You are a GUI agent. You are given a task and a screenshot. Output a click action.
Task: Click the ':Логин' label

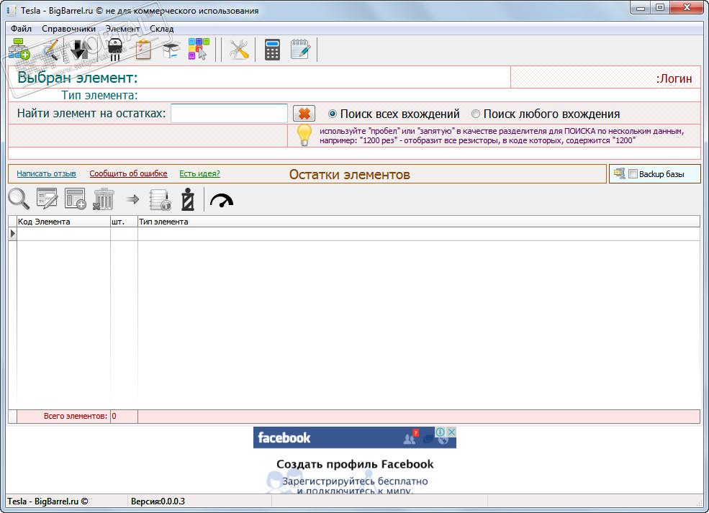674,78
